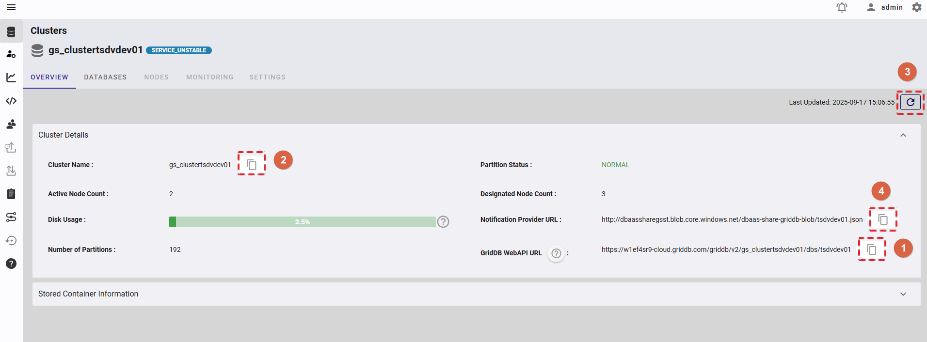Open the hamburger navigation menu
This screenshot has height=342, width=927.
(11, 7)
